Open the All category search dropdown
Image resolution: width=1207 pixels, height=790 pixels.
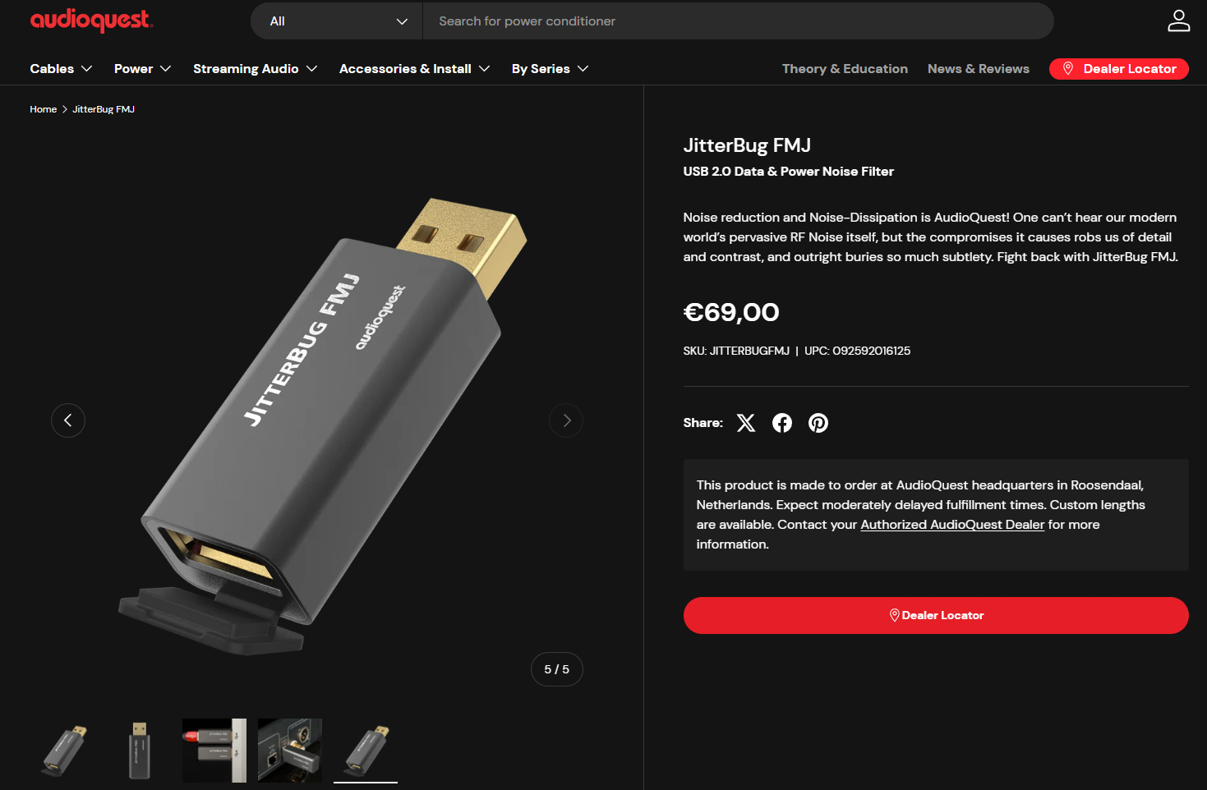pyautogui.click(x=337, y=21)
